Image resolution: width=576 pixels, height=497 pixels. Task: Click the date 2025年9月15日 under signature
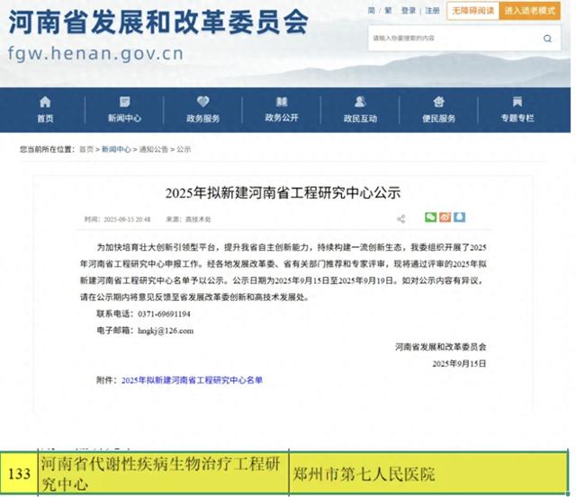(459, 364)
